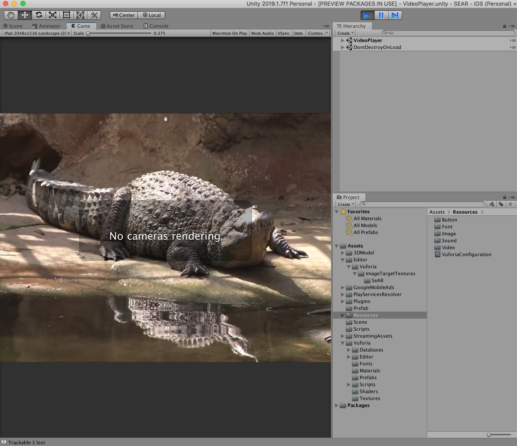Toggle VSync in Game view
The height and width of the screenshot is (446, 517).
pyautogui.click(x=283, y=33)
